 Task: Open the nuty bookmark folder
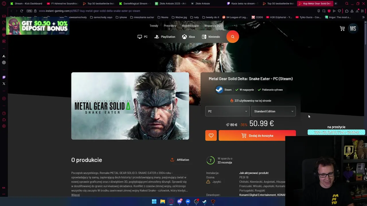[194, 17]
